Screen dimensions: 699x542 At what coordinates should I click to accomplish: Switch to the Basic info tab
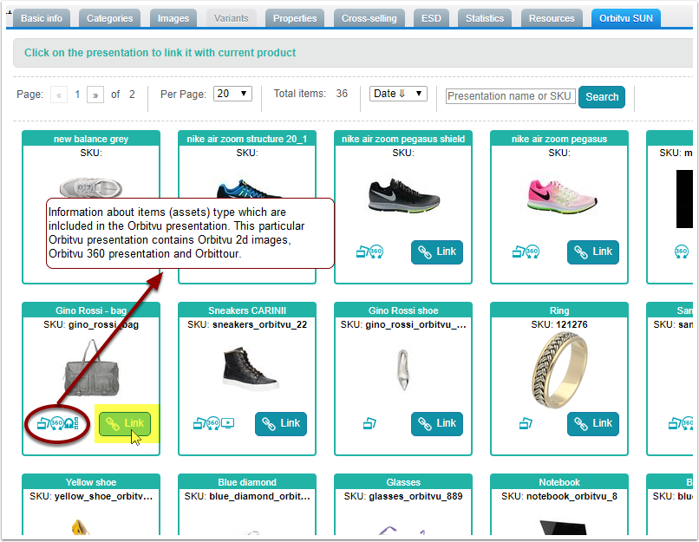(42, 18)
